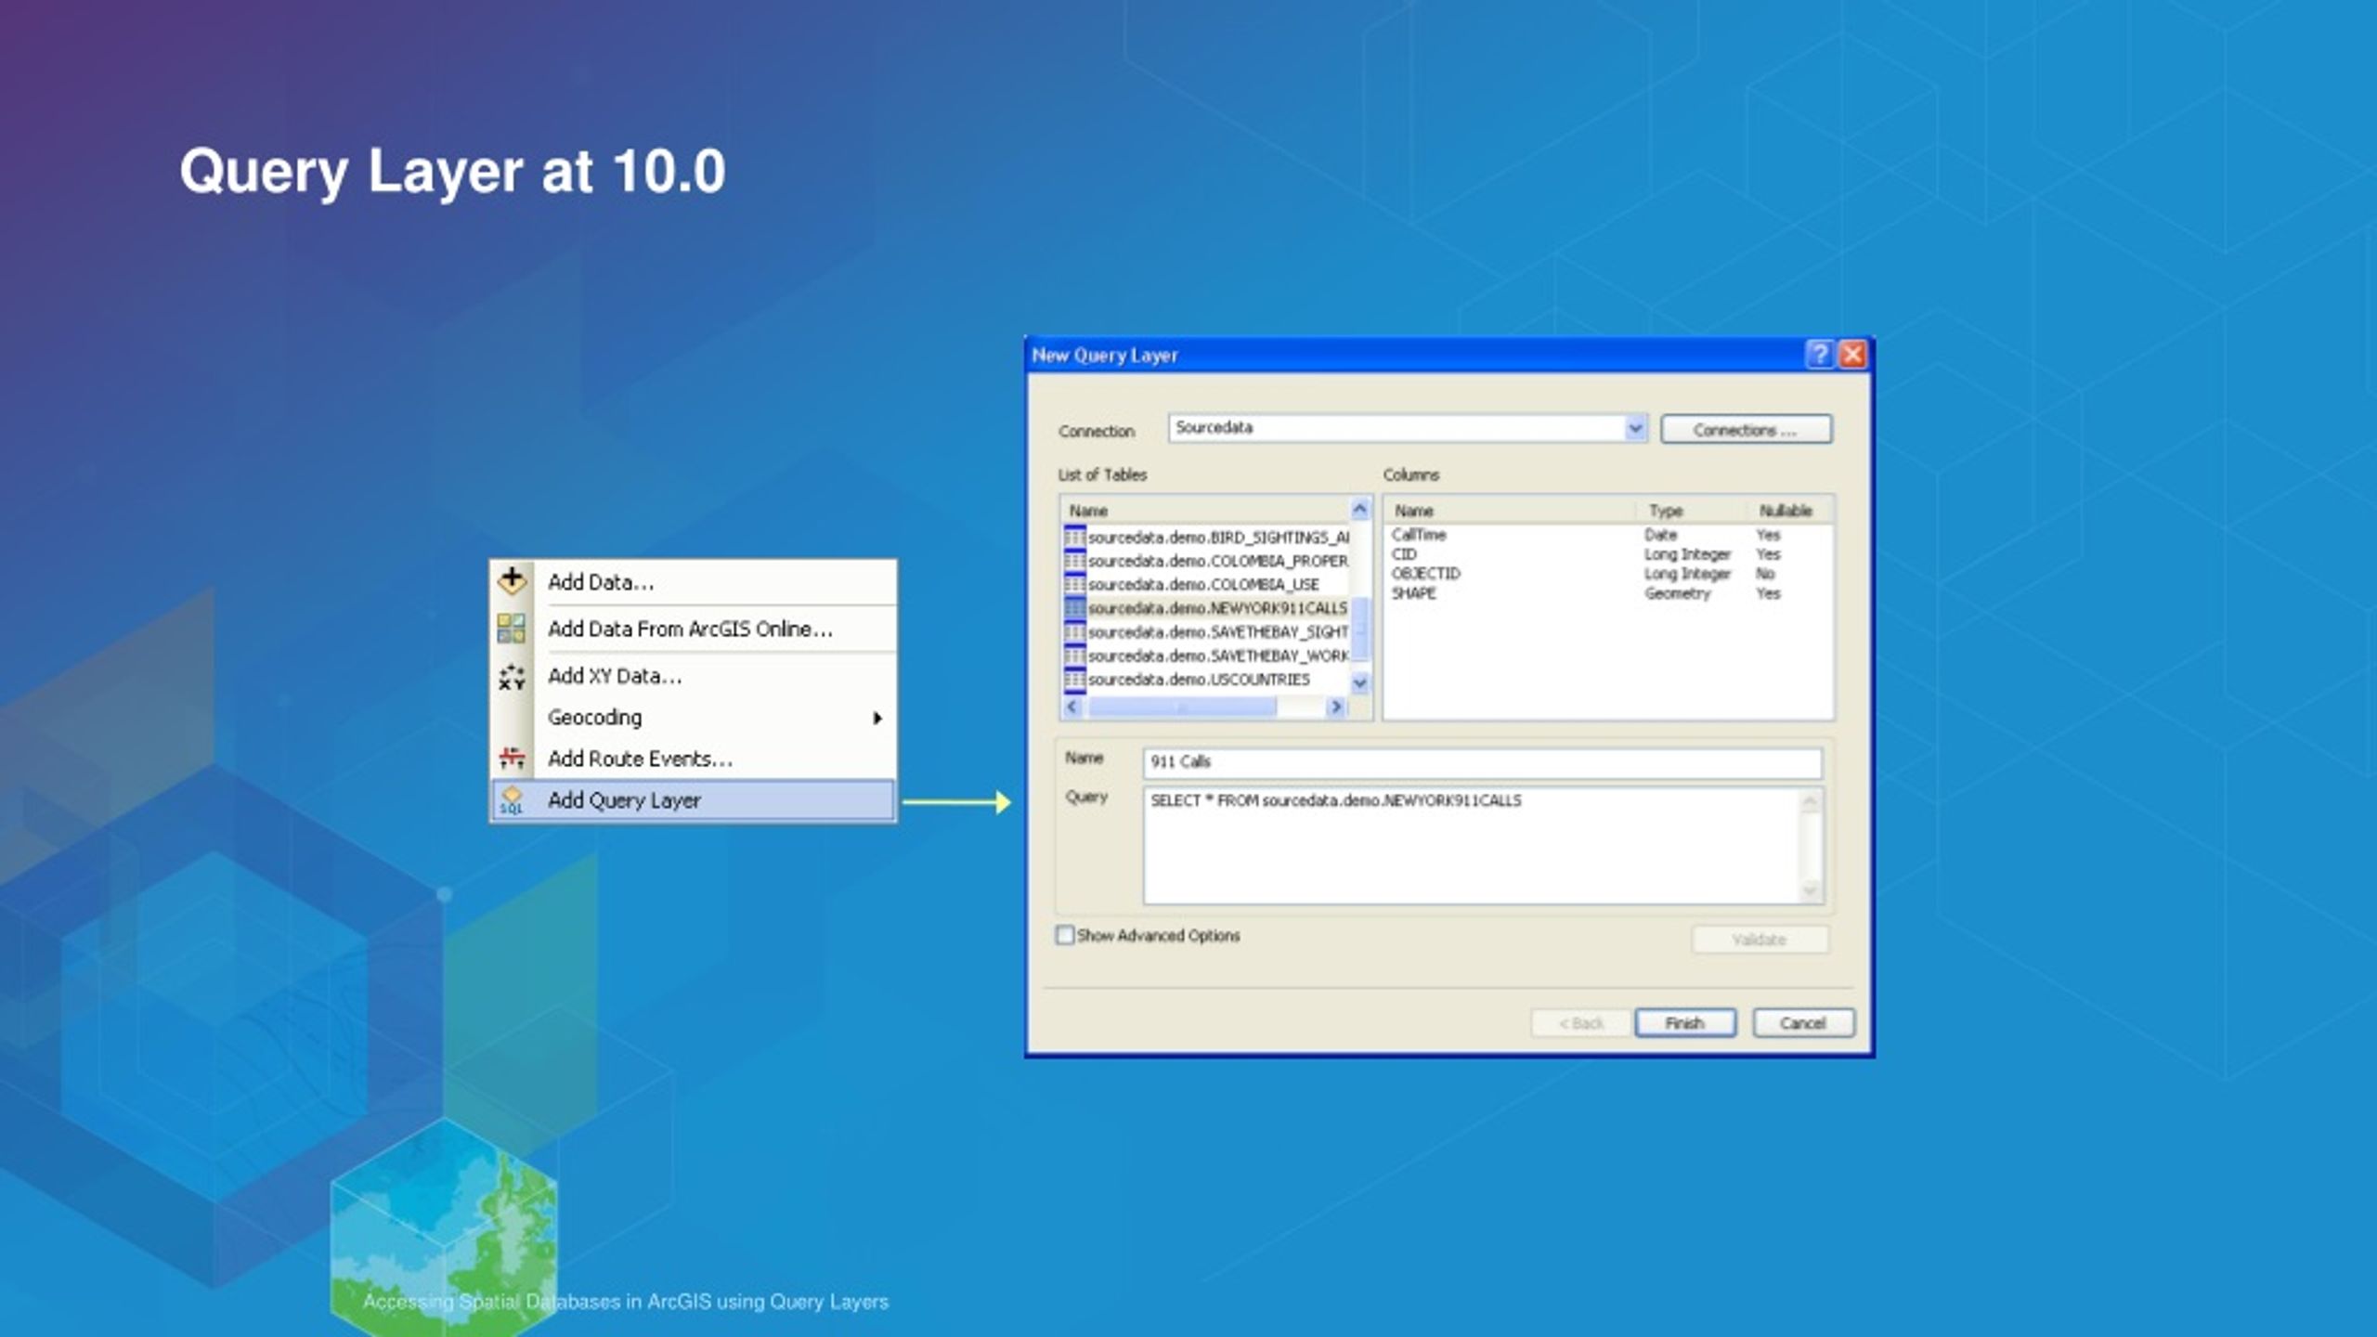
Task: Choose Add Route Events... menu entry
Action: [694, 759]
